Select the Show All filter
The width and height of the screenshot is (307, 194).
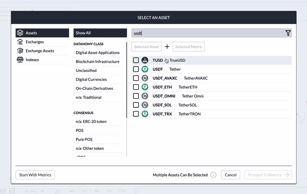pos(100,33)
